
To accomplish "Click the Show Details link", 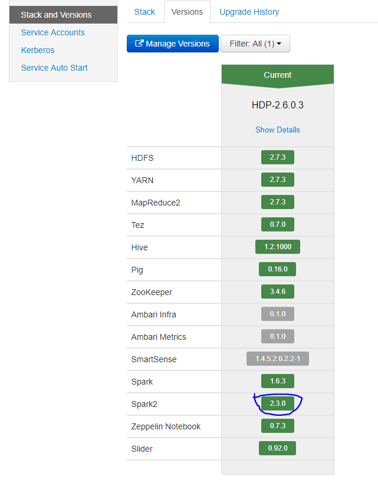I will tap(277, 130).
